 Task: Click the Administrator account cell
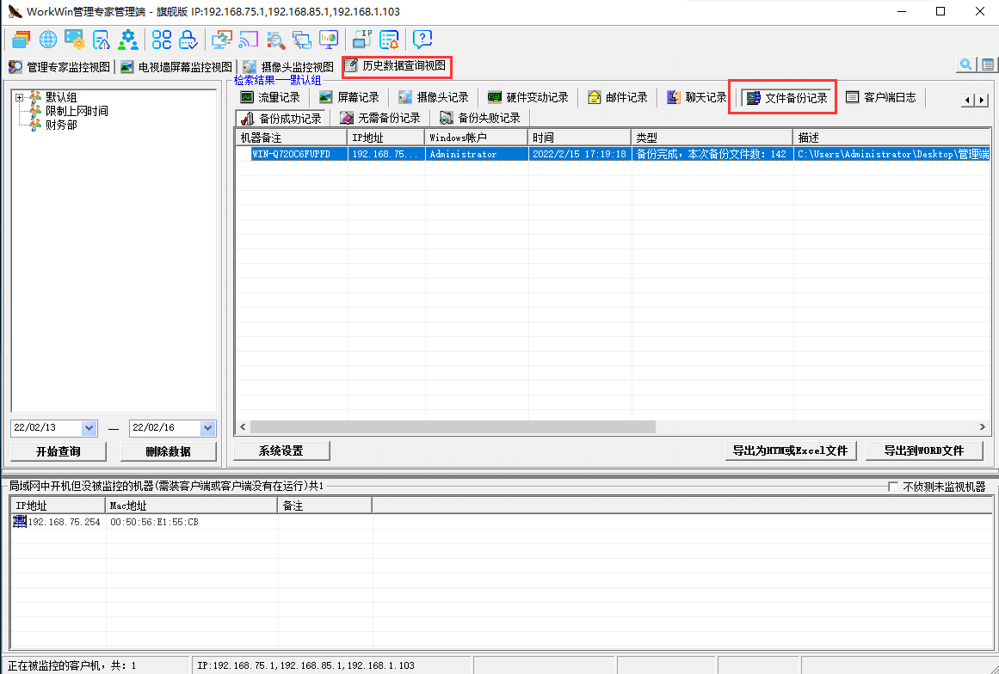(x=476, y=154)
